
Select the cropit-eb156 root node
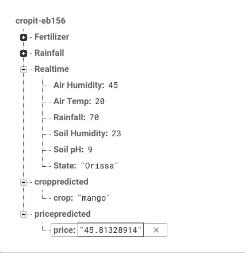click(x=40, y=21)
